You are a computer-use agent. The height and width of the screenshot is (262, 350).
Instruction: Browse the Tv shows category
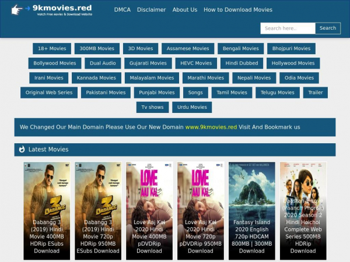point(152,107)
